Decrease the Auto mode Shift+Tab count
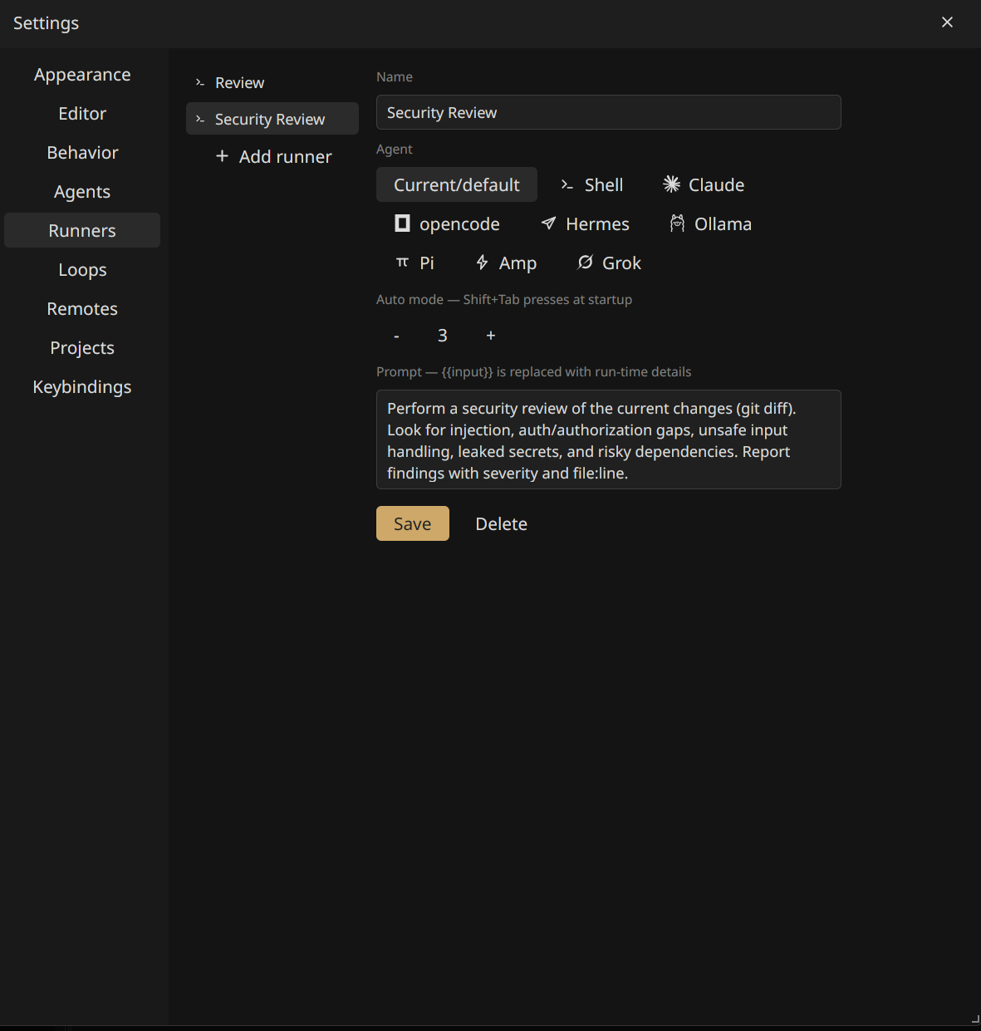Screen dimensions: 981x1031 [x=396, y=336]
